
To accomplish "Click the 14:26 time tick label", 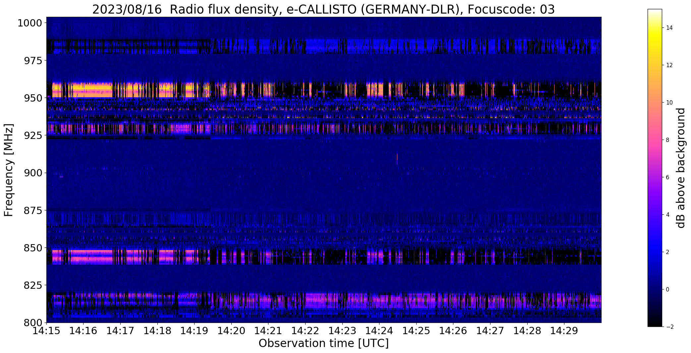I will pyautogui.click(x=453, y=331).
